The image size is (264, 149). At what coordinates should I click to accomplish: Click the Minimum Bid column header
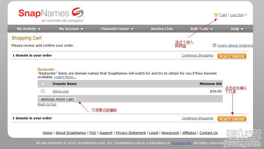point(211,84)
